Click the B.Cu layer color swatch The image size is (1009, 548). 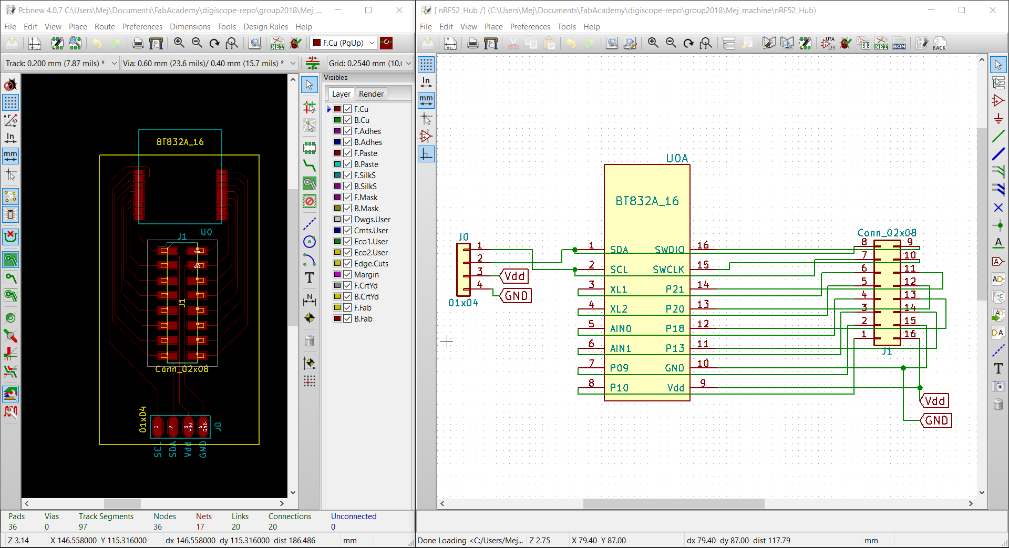pyautogui.click(x=337, y=120)
